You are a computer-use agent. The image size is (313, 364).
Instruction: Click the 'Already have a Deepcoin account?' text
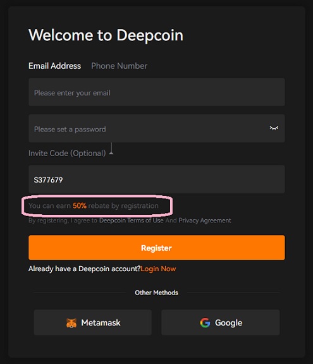point(85,269)
